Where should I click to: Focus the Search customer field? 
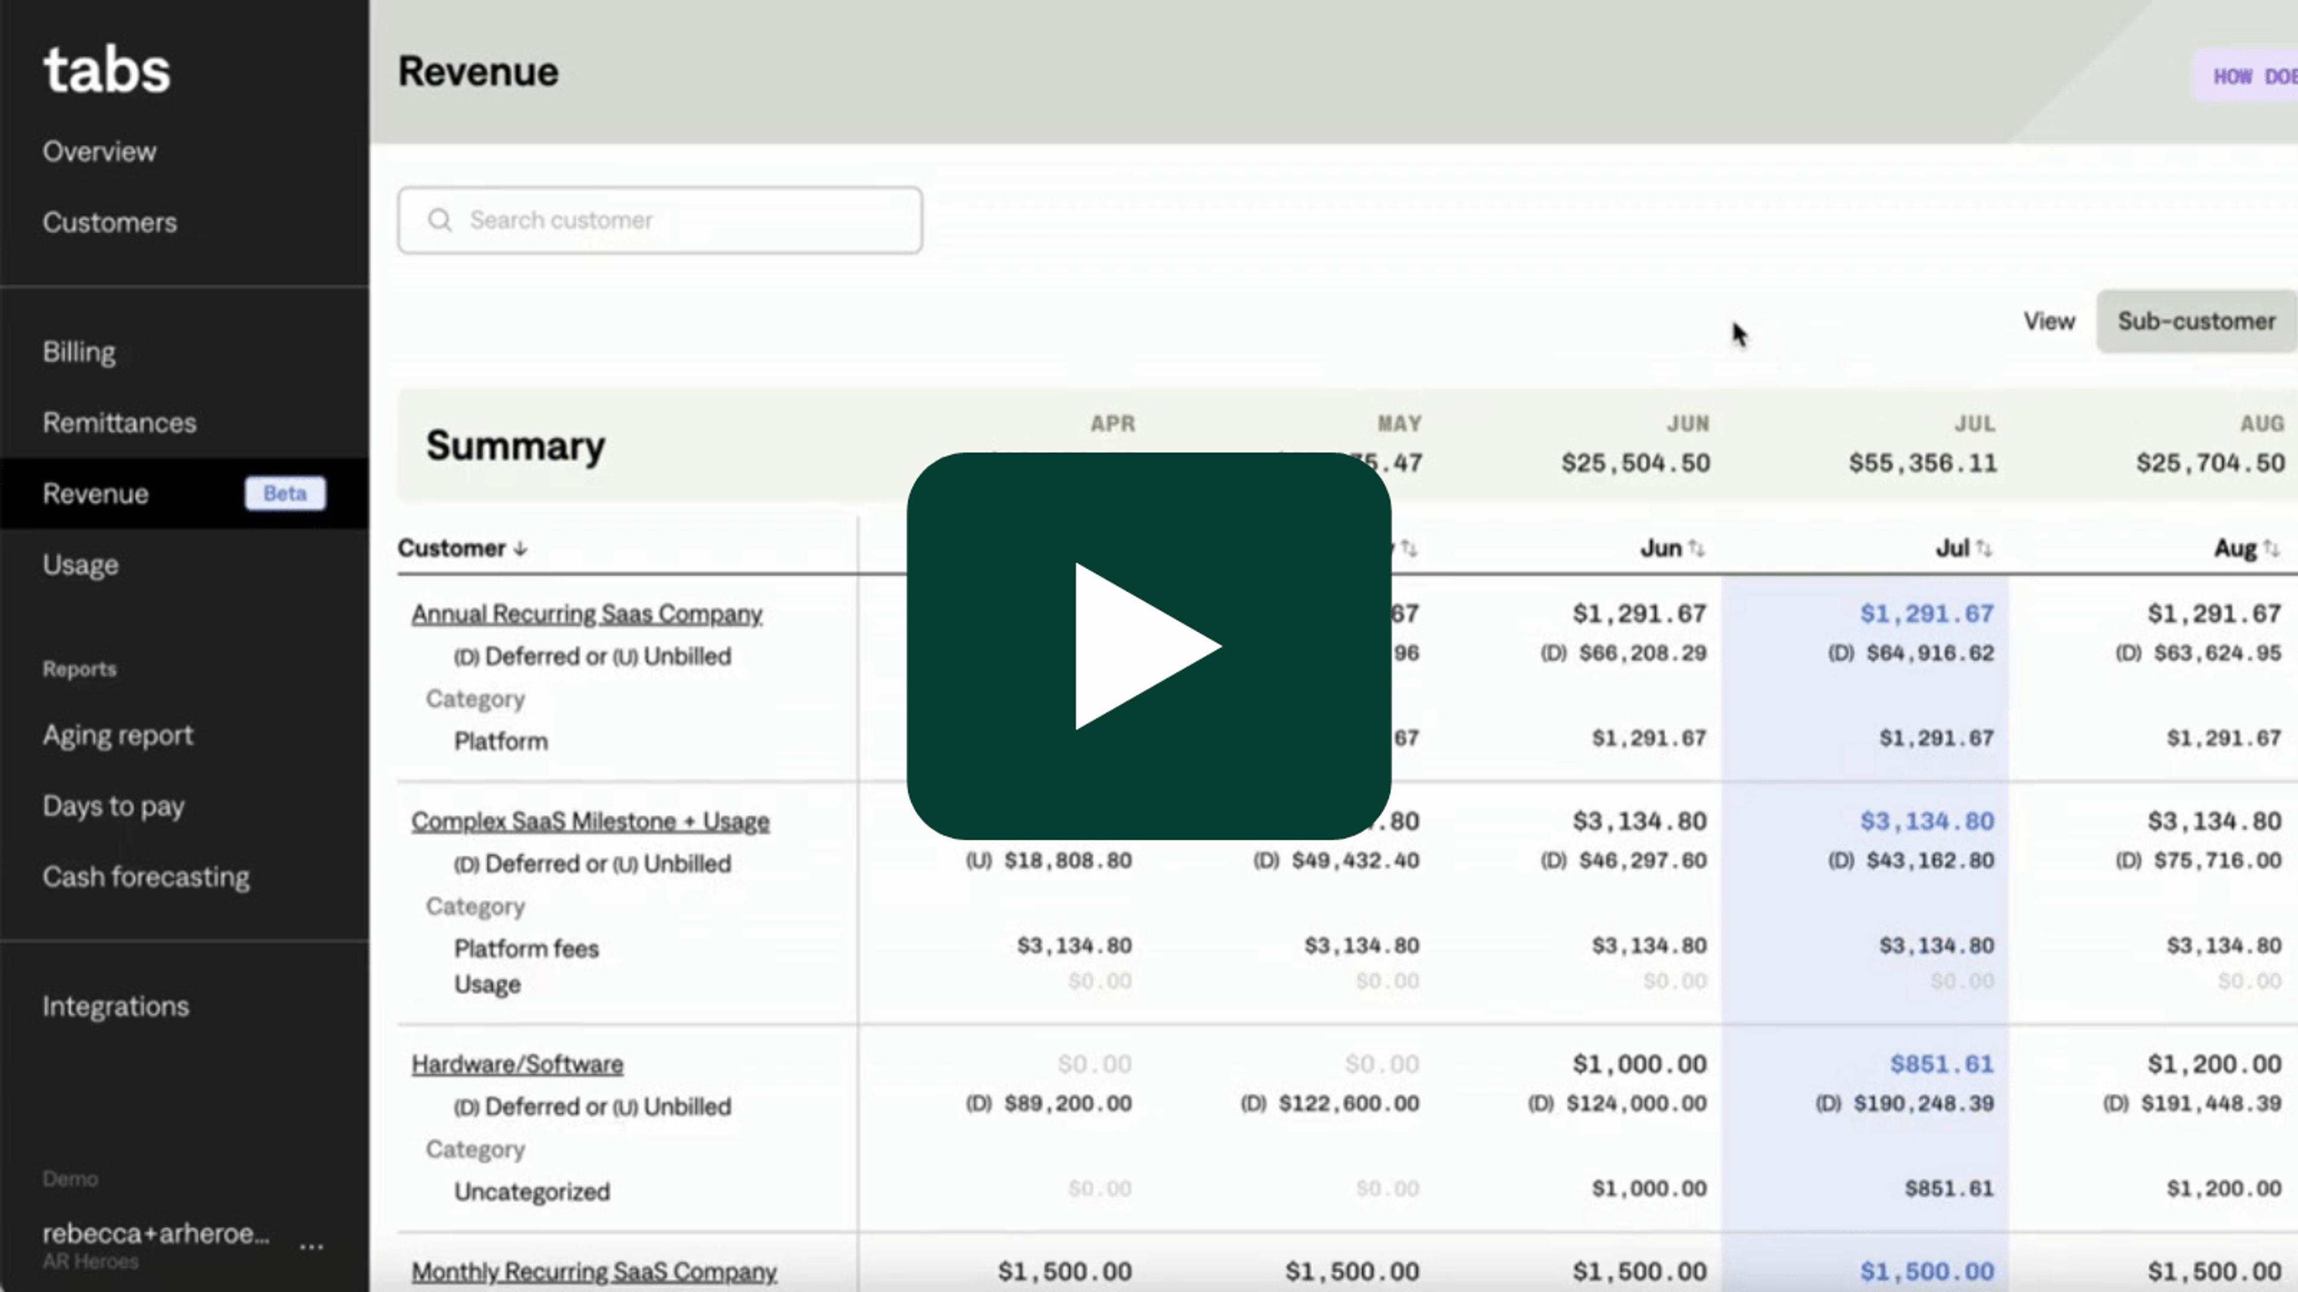click(x=660, y=220)
